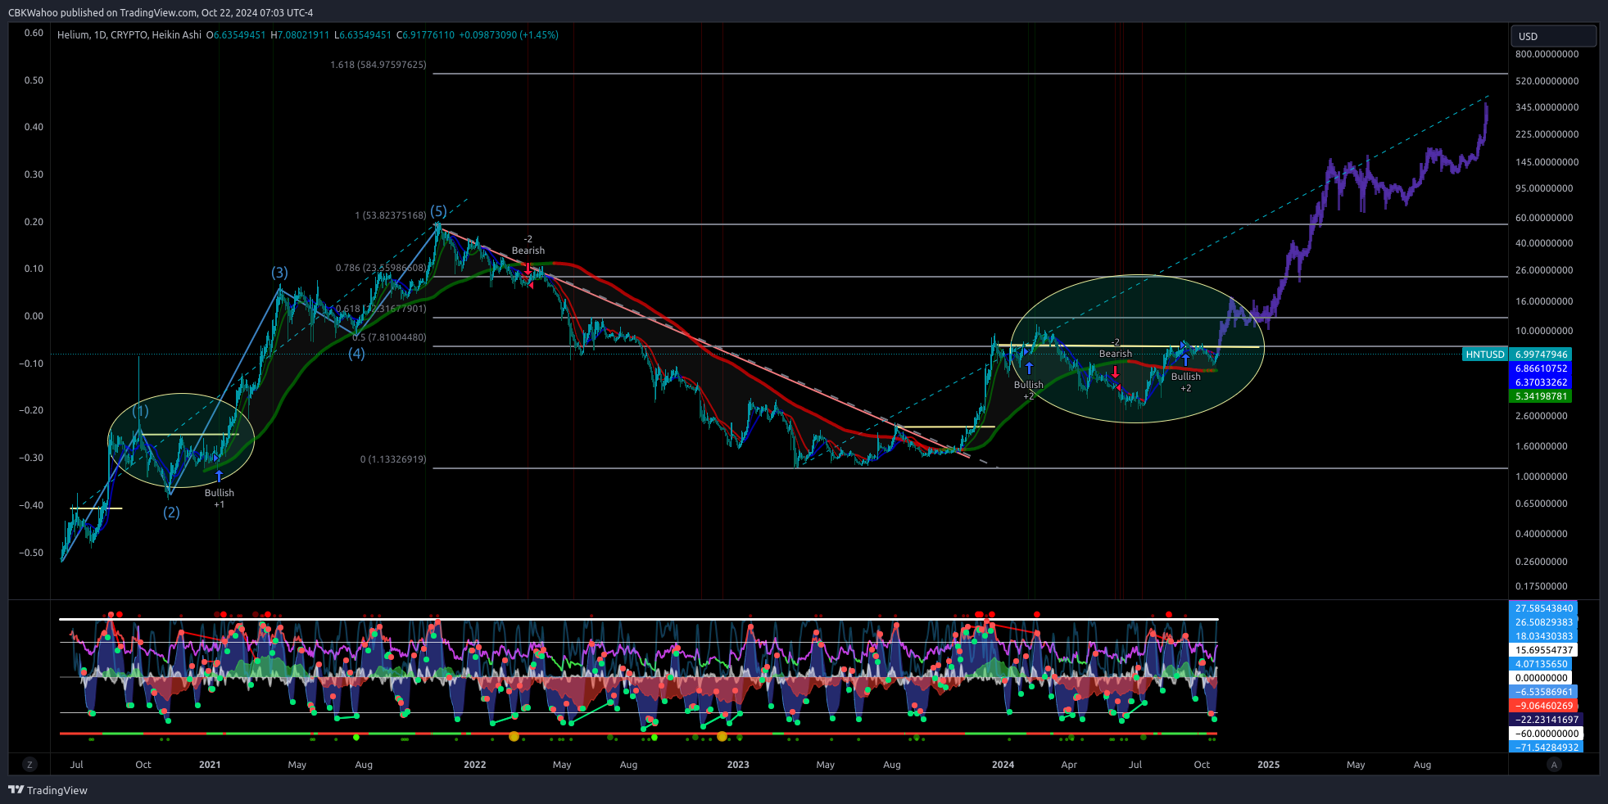This screenshot has width=1608, height=804.
Task: Click the 800.00000000 price scale label
Action: [1547, 54]
